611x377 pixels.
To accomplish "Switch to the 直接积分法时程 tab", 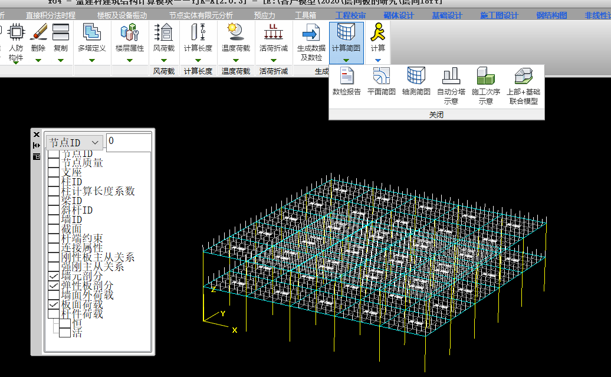I will coord(51,15).
